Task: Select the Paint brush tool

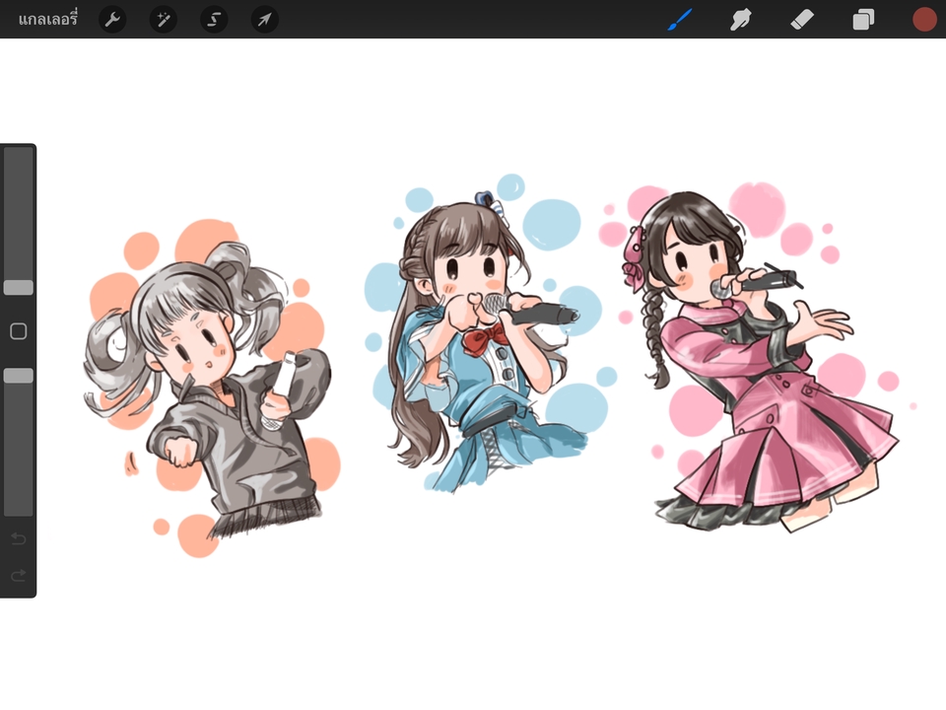Action: pos(680,19)
